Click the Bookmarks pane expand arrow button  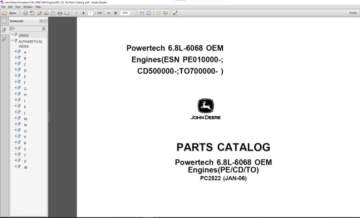(45, 21)
